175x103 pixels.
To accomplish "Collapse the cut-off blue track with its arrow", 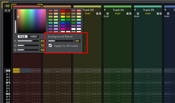I will point(165,10).
